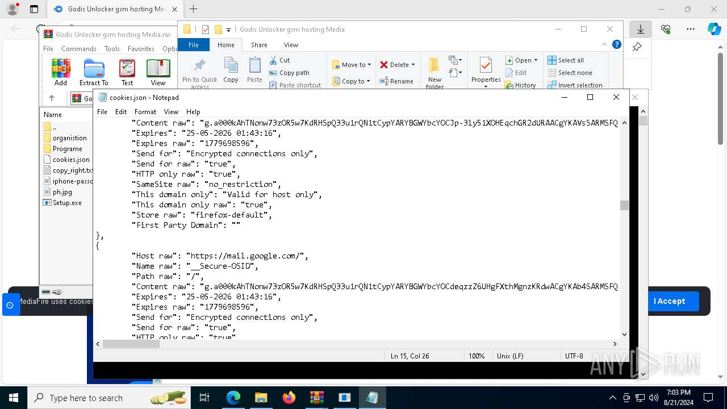Open Edge downloads icon

641,29
